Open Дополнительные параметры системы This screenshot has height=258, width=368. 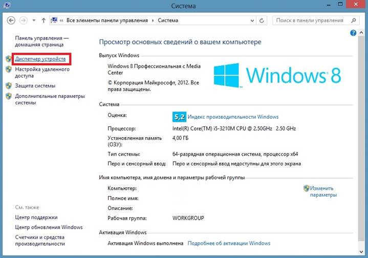pos(50,99)
